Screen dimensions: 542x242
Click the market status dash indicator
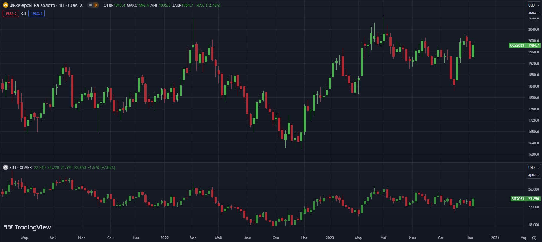pyautogui.click(x=90, y=5)
